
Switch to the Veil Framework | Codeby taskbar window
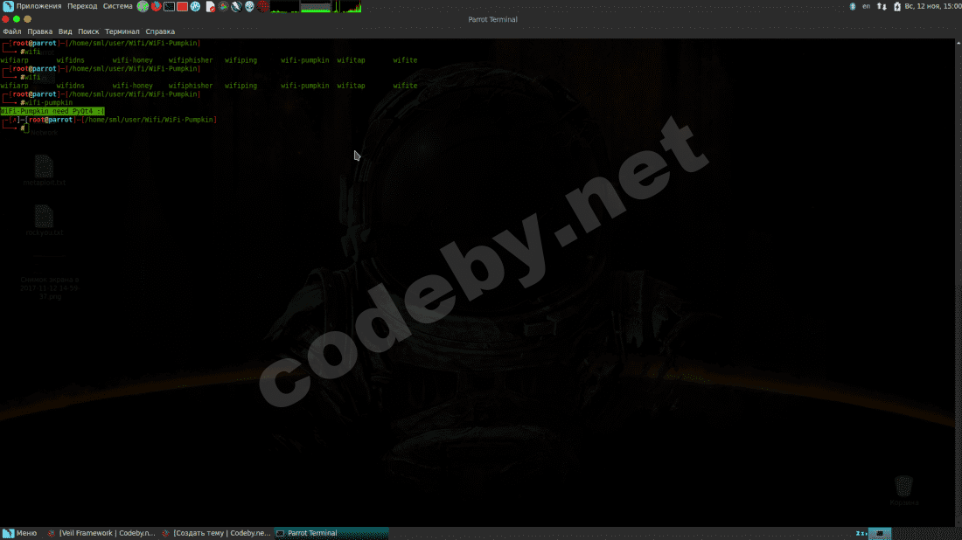[x=101, y=533]
